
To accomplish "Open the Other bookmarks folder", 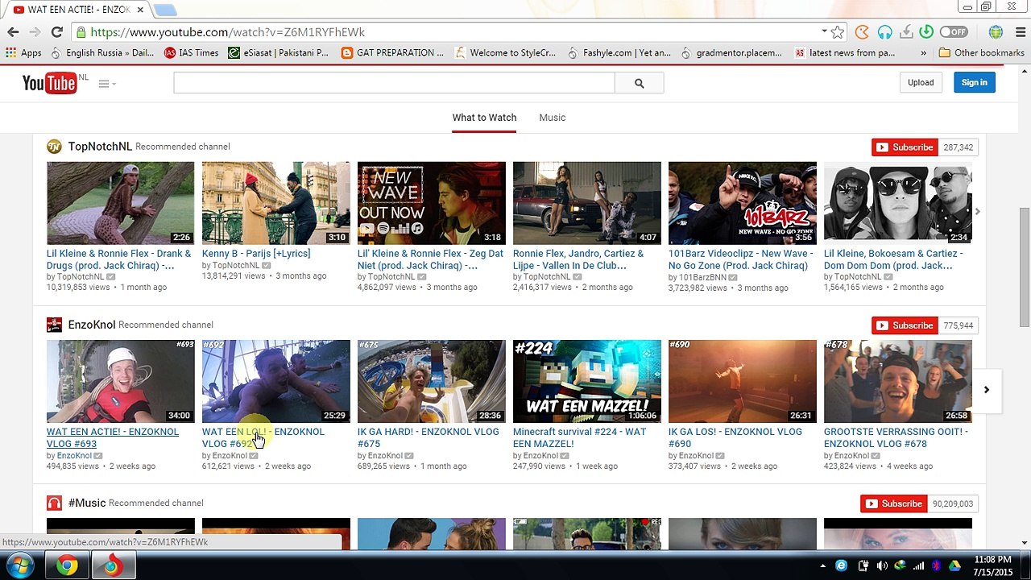I will click(982, 53).
